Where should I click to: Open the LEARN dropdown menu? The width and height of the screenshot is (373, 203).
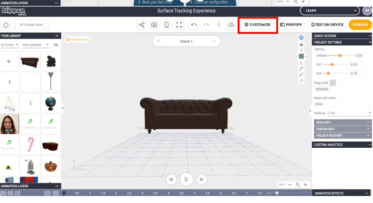pyautogui.click(x=330, y=11)
